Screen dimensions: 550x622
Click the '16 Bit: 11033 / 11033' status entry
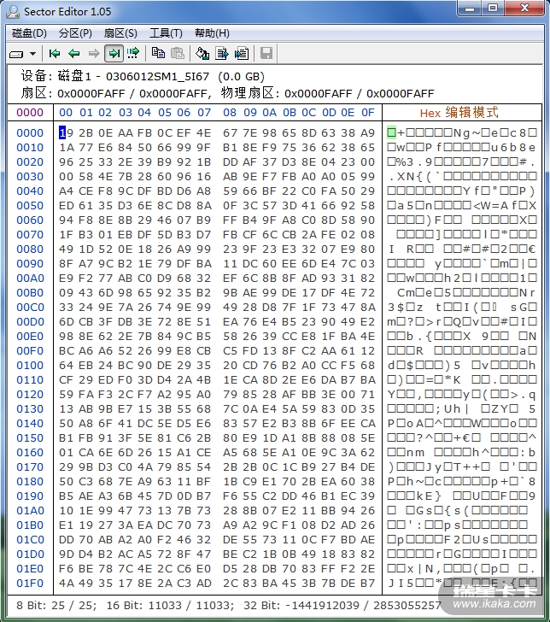pyautogui.click(x=169, y=605)
